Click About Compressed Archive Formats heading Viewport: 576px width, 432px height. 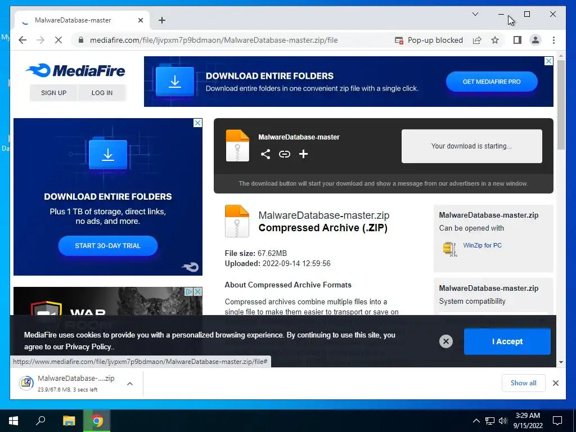click(x=288, y=285)
